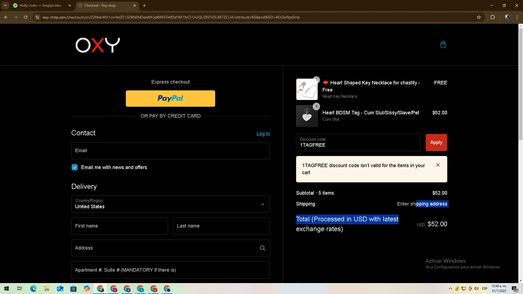Open Chrome's three-dot menu
This screenshot has width=523, height=294.
(517, 17)
